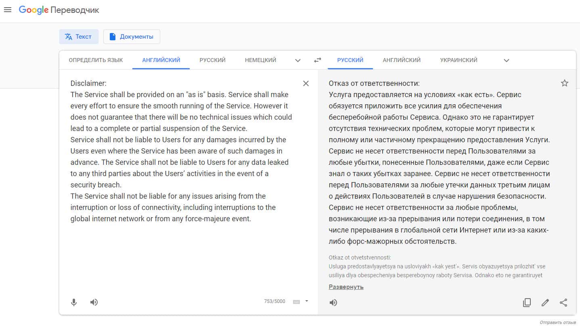The image size is (580, 328).
Task: Clear the source text with X
Action: click(306, 83)
